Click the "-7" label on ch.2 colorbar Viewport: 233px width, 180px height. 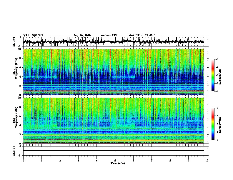pyautogui.click(x=217, y=140)
